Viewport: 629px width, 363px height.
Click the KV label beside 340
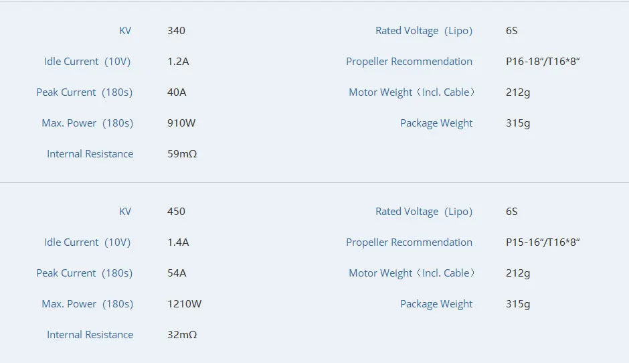pyautogui.click(x=125, y=31)
